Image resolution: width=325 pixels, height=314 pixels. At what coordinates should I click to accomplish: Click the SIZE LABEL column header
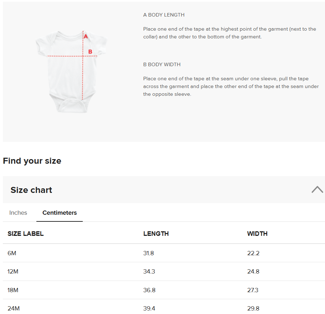click(x=26, y=234)
